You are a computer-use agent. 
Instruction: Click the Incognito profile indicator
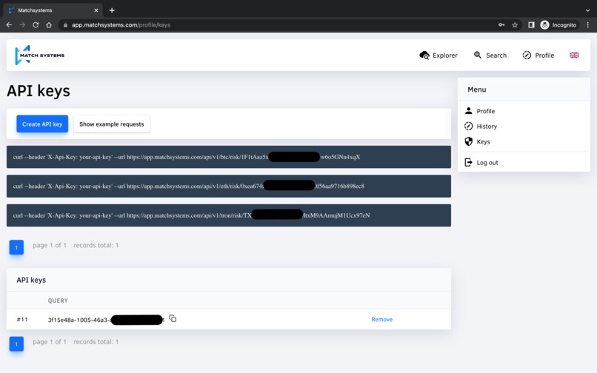558,24
